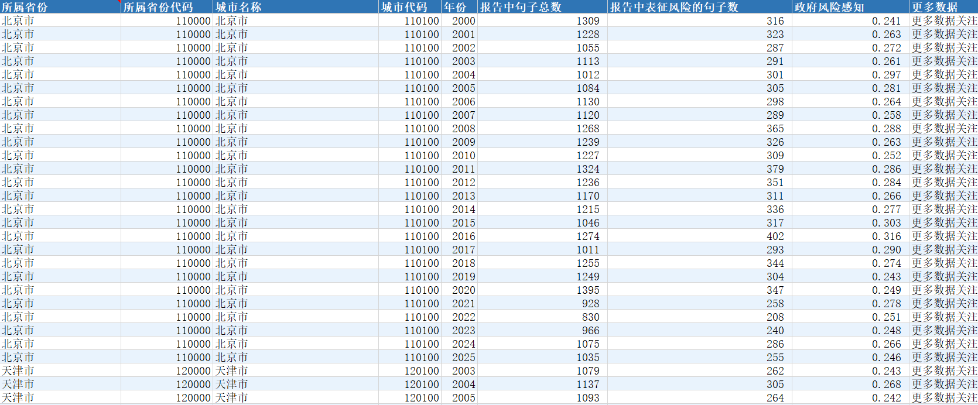Select the 更多数据 header cell
The height and width of the screenshot is (405, 978).
click(943, 7)
